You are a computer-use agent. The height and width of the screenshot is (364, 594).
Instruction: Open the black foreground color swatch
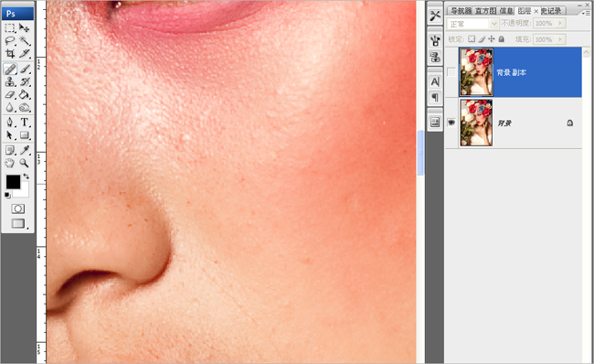[x=13, y=182]
